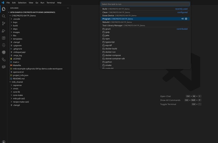The image size is (218, 143).
Task: Open the Extensions view icon
Action: pyautogui.click(x=3, y=38)
